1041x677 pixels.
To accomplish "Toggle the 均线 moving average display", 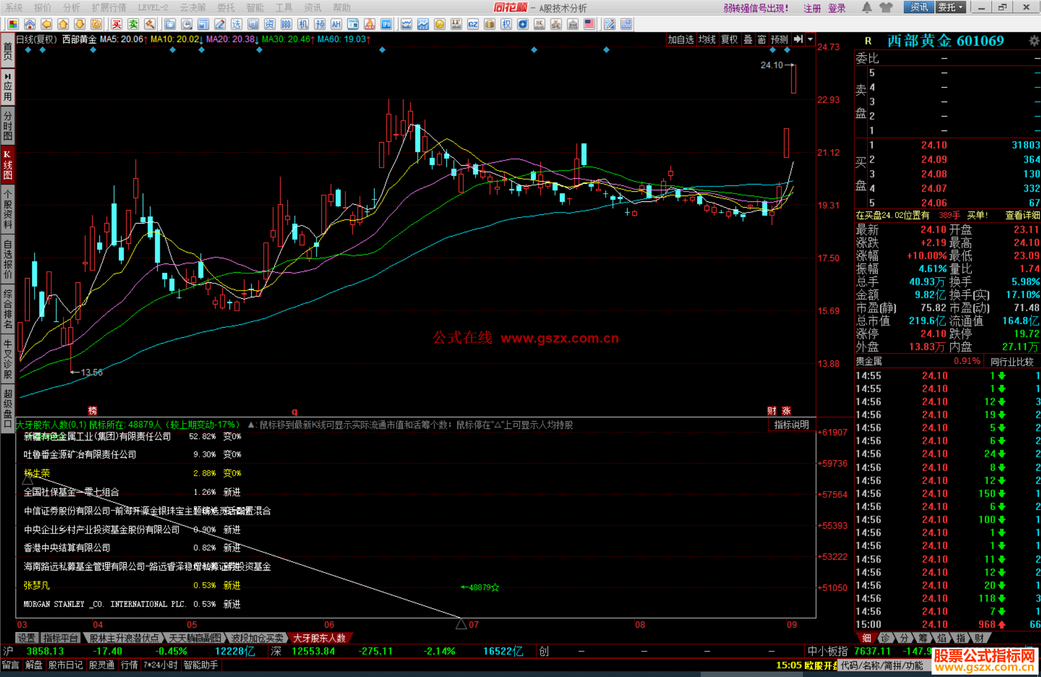I will coord(707,40).
